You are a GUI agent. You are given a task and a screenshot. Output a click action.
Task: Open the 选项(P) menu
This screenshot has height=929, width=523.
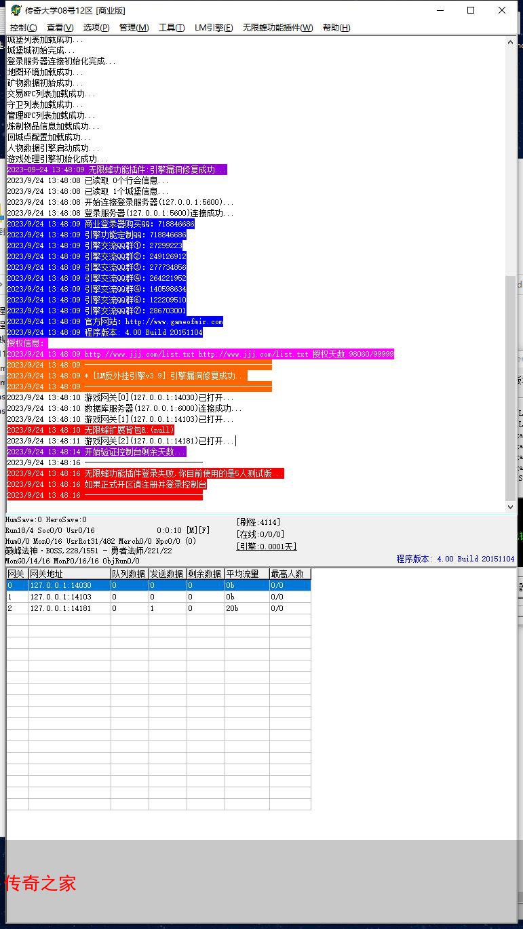pyautogui.click(x=96, y=27)
